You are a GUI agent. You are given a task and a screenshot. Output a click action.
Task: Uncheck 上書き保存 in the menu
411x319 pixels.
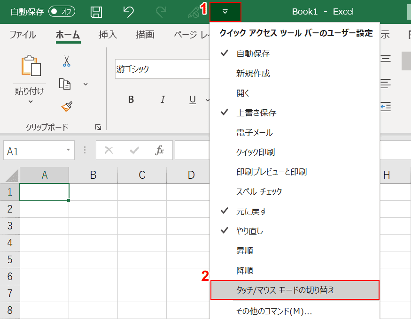(295, 113)
